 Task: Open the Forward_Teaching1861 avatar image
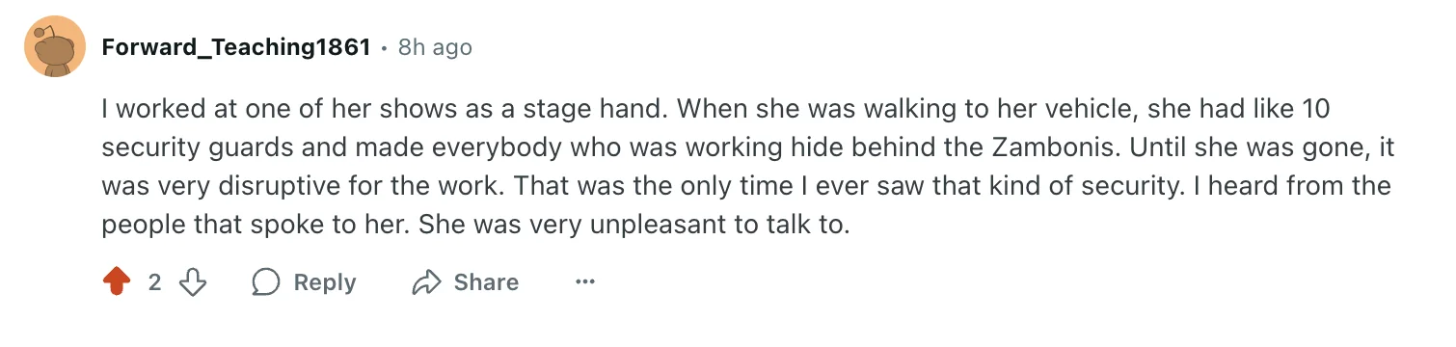coord(55,46)
